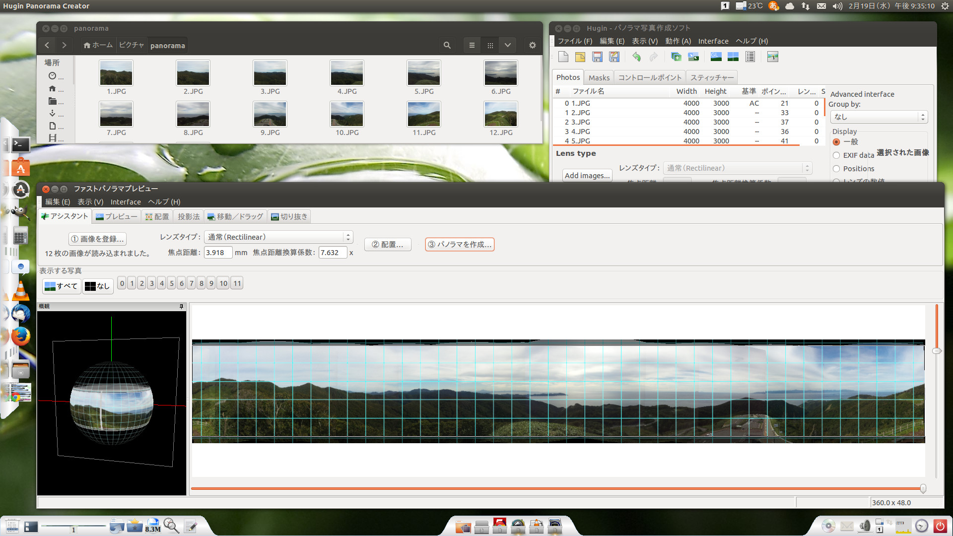Switch to the Masks tab
Viewport: 953px width, 536px height.
click(x=599, y=77)
